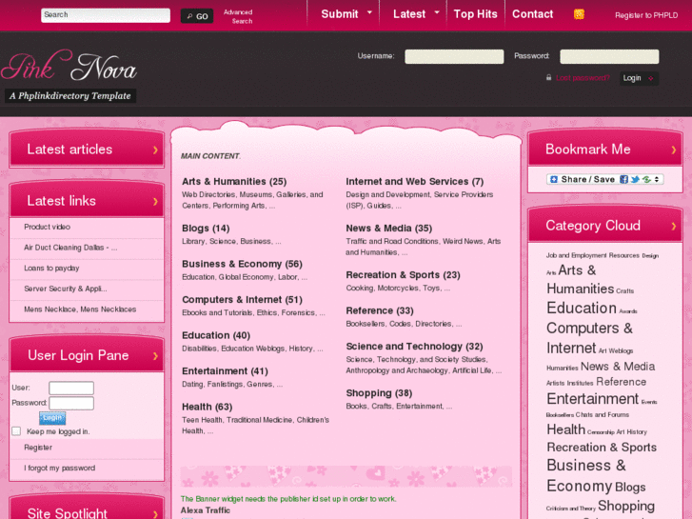
Task: Click the Pink Nova logo
Action: point(69,69)
